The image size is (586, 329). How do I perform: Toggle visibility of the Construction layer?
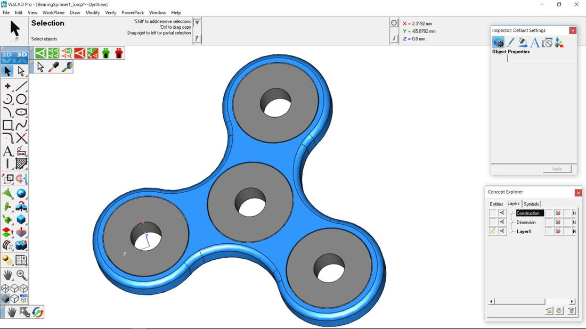point(502,213)
